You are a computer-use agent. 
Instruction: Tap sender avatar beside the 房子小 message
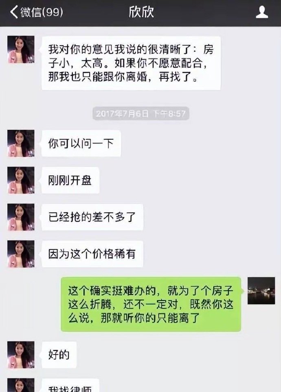point(21,49)
